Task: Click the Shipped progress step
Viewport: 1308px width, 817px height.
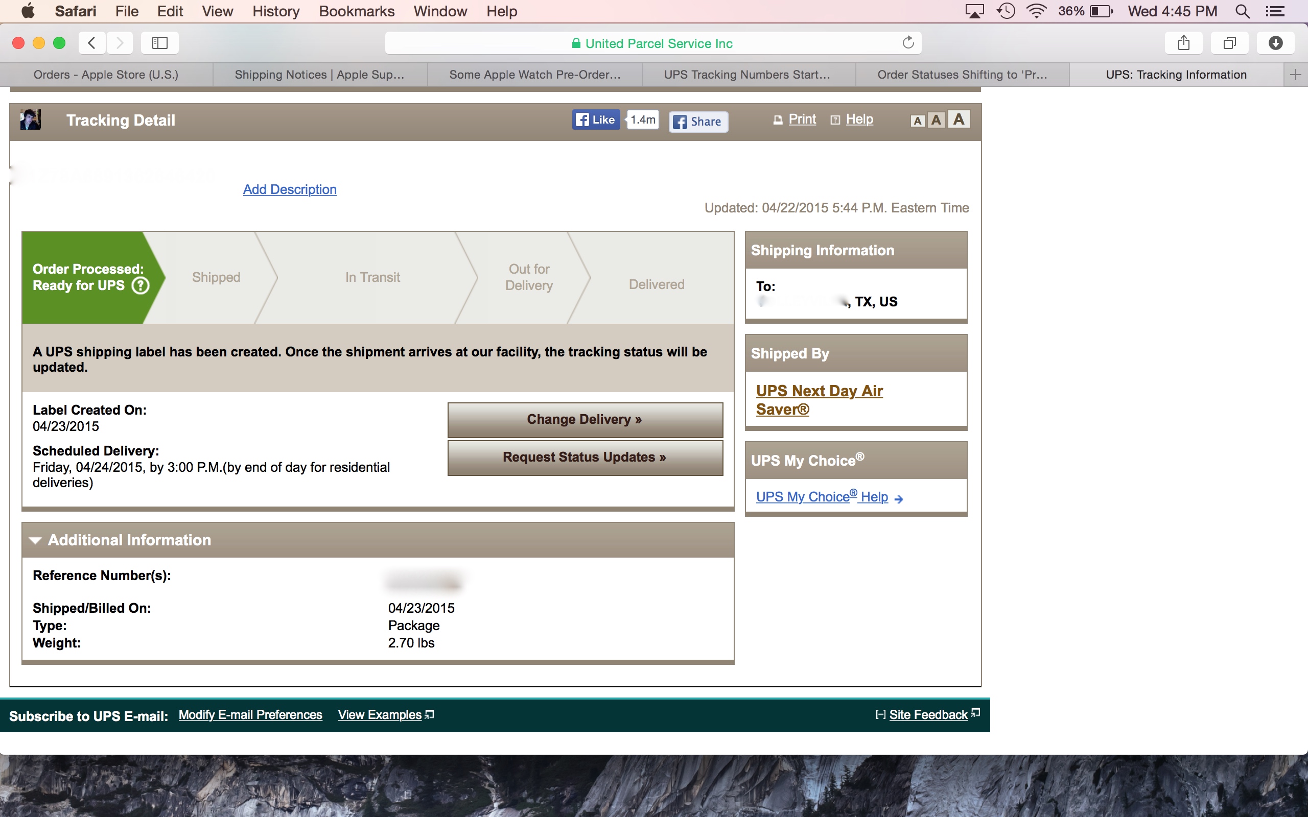Action: click(216, 277)
